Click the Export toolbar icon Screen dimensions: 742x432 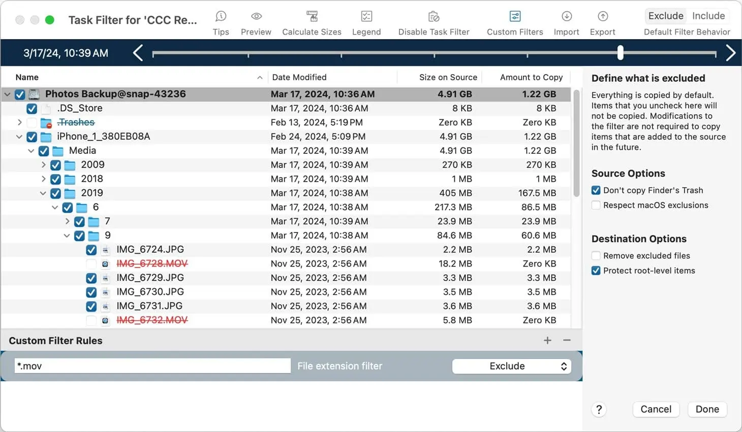pyautogui.click(x=602, y=17)
